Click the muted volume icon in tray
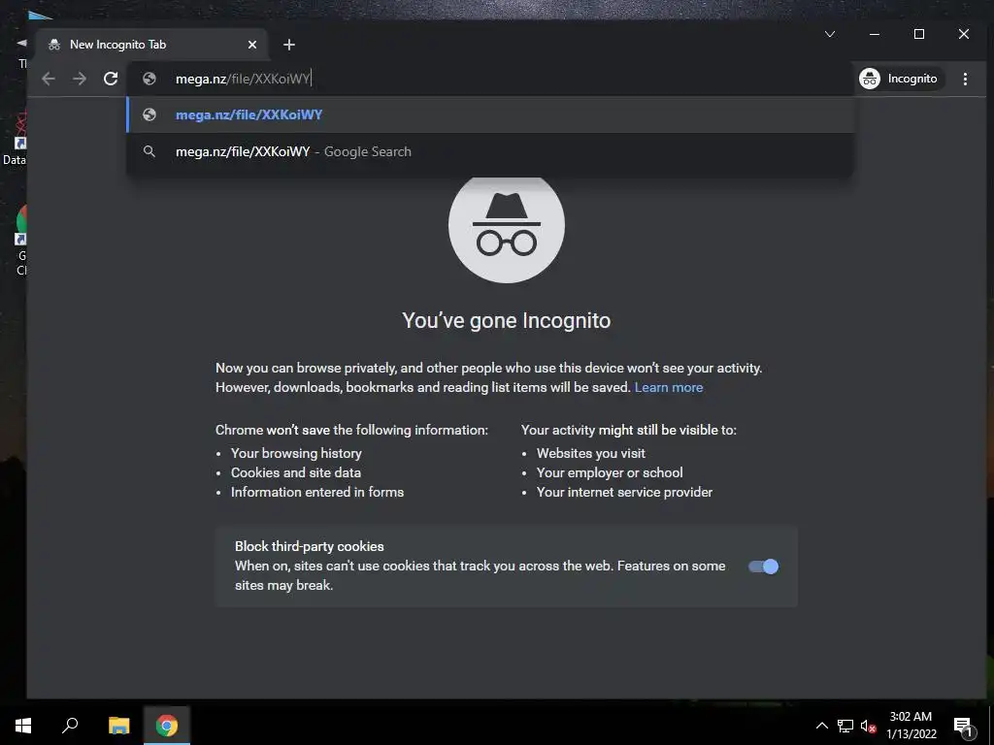 coord(868,726)
